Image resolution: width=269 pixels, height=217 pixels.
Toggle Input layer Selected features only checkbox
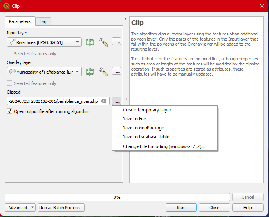(x=10, y=54)
